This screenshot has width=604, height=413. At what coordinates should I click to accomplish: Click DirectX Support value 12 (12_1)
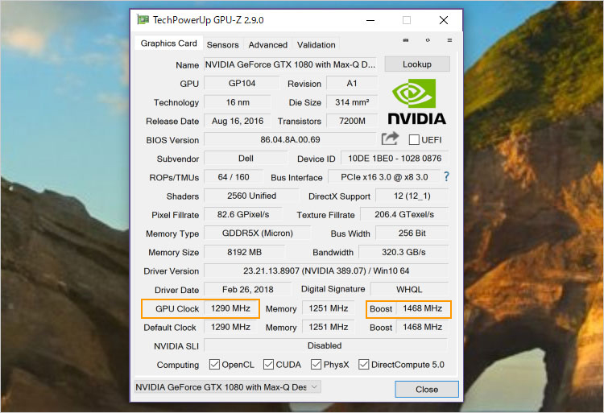click(x=412, y=196)
